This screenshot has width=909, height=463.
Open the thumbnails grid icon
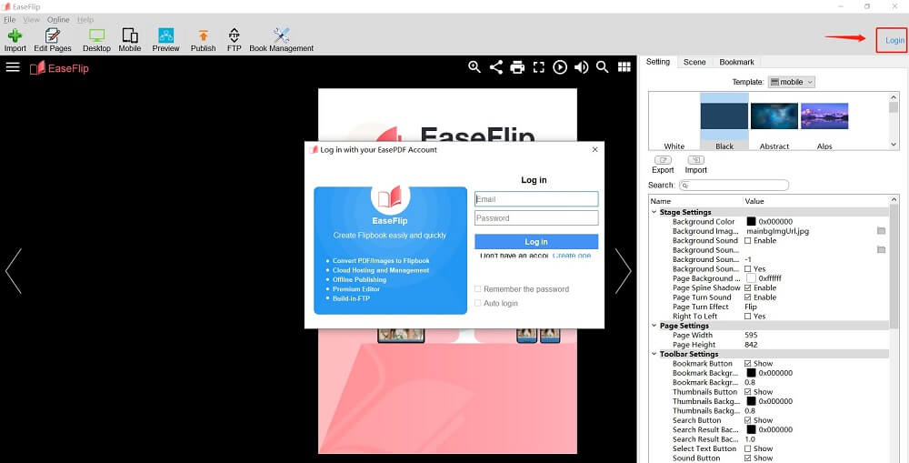(x=624, y=67)
